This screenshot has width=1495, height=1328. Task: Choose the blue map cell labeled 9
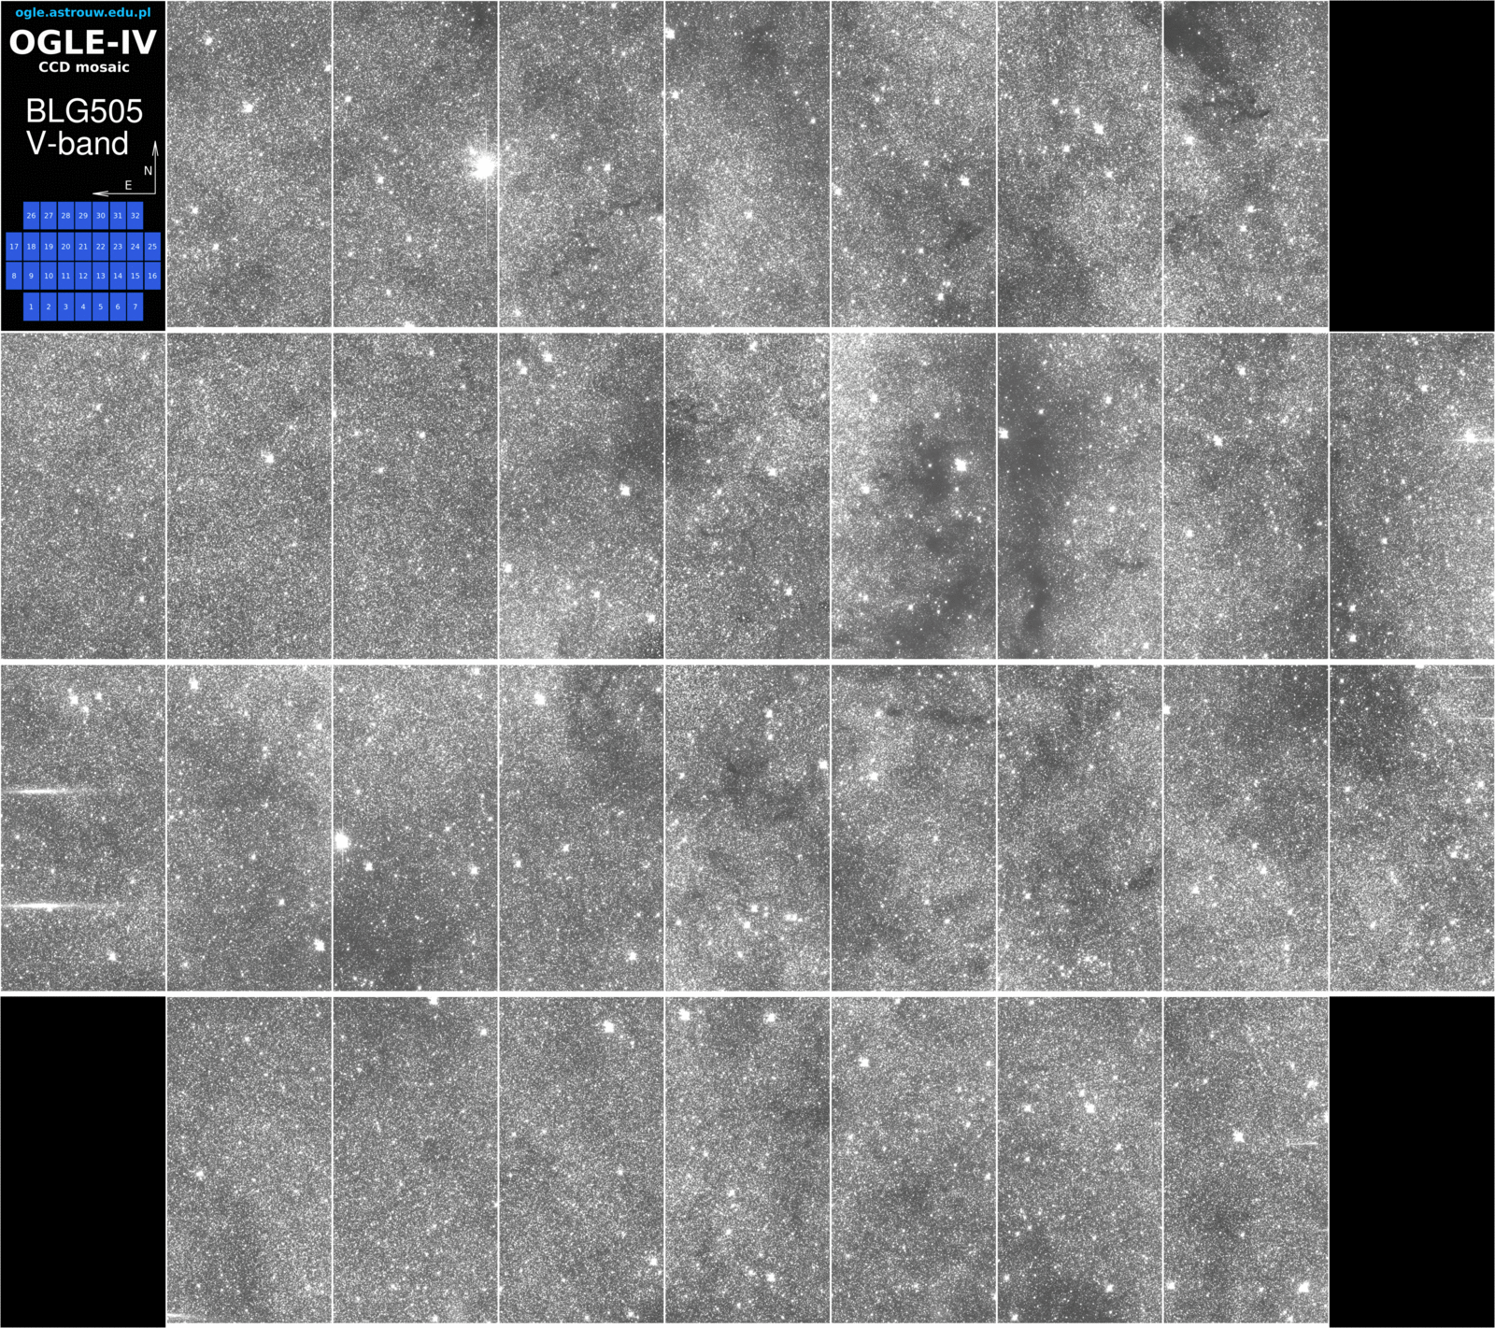(31, 276)
